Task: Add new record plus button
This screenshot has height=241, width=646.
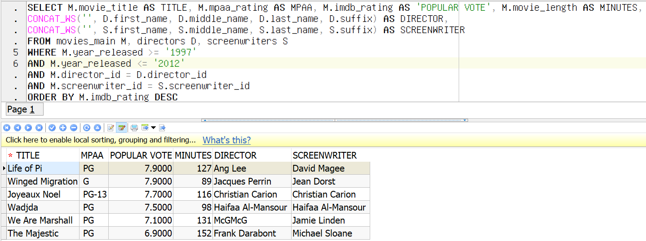Action: [63, 128]
